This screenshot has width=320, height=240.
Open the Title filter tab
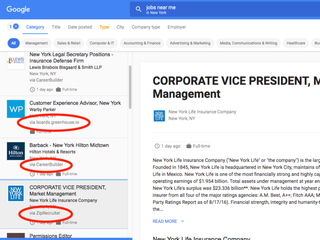(x=56, y=27)
